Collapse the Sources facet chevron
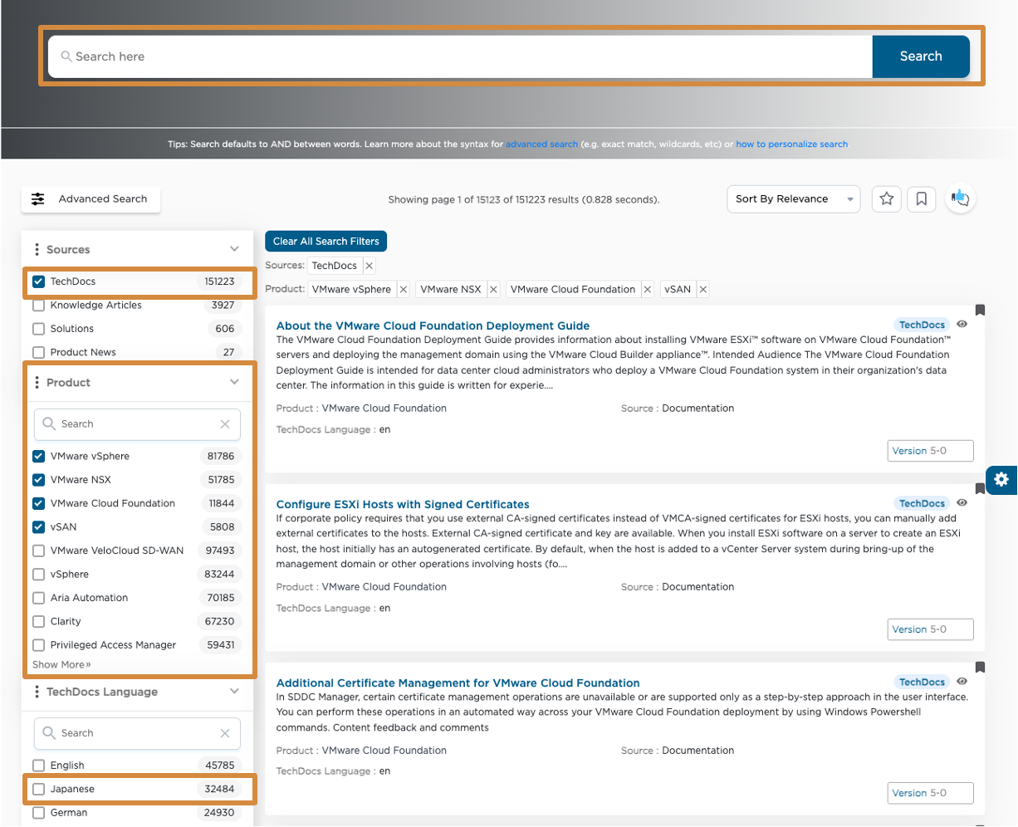This screenshot has width=1018, height=827. 234,249
